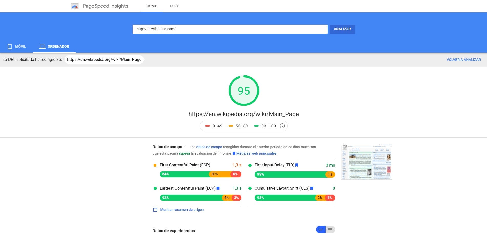Click the PageSpeed Insights logo icon
The height and width of the screenshot is (239, 487).
tap(75, 6)
